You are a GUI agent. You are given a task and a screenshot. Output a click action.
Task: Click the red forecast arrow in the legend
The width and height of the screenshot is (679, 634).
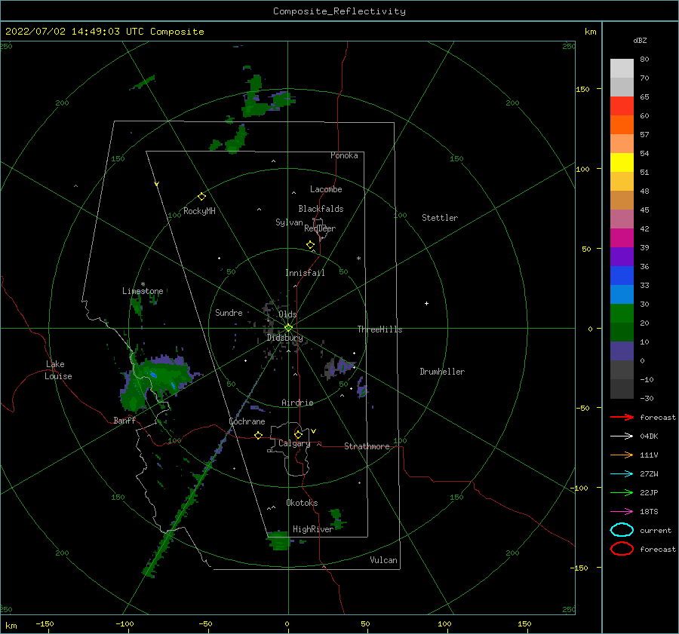point(622,417)
